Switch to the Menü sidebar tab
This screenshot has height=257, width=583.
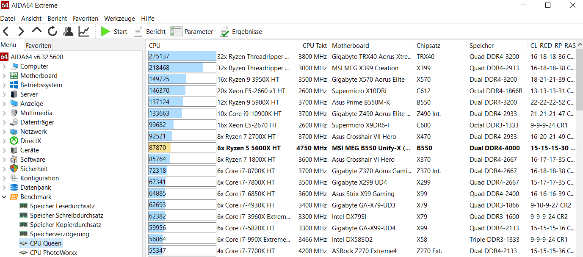pyautogui.click(x=8, y=45)
